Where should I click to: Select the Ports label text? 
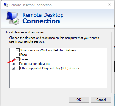24,55
